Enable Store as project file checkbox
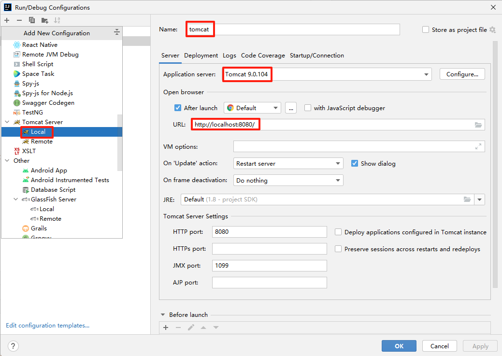 426,30
